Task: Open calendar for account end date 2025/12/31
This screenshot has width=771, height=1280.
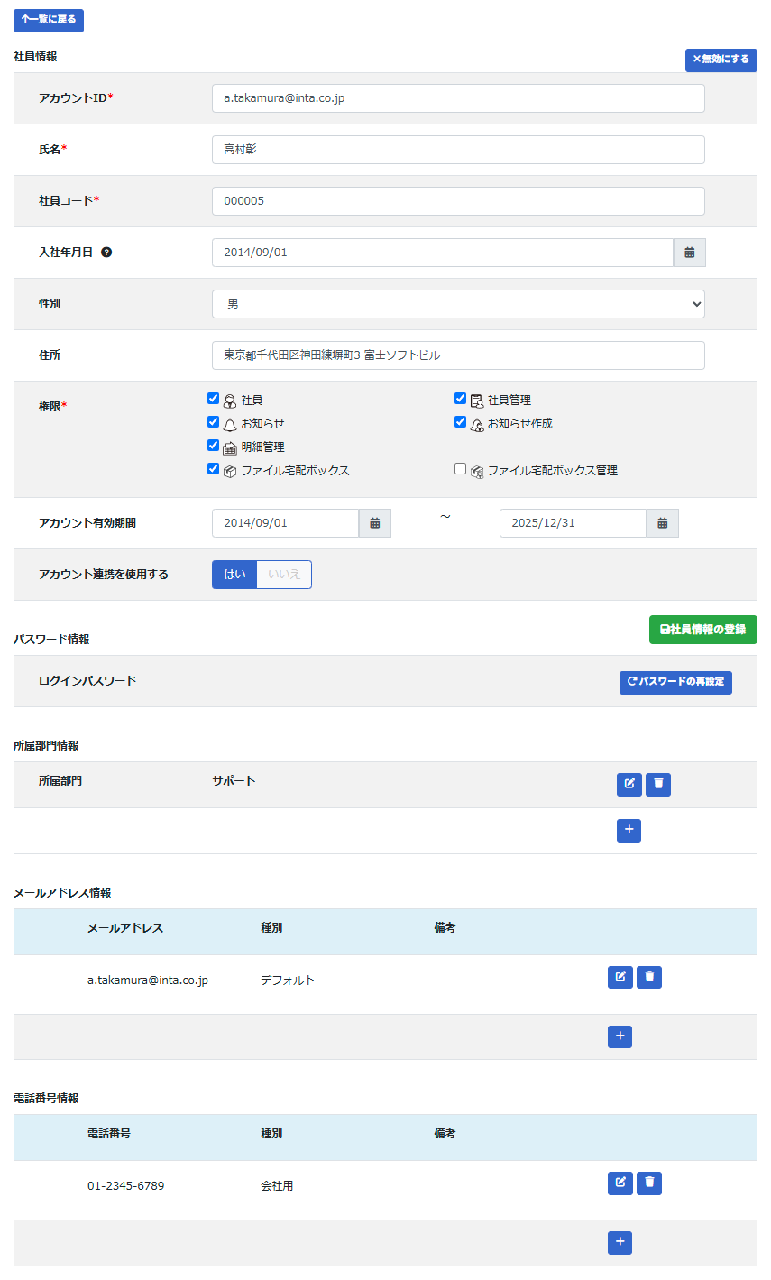Action: (662, 523)
